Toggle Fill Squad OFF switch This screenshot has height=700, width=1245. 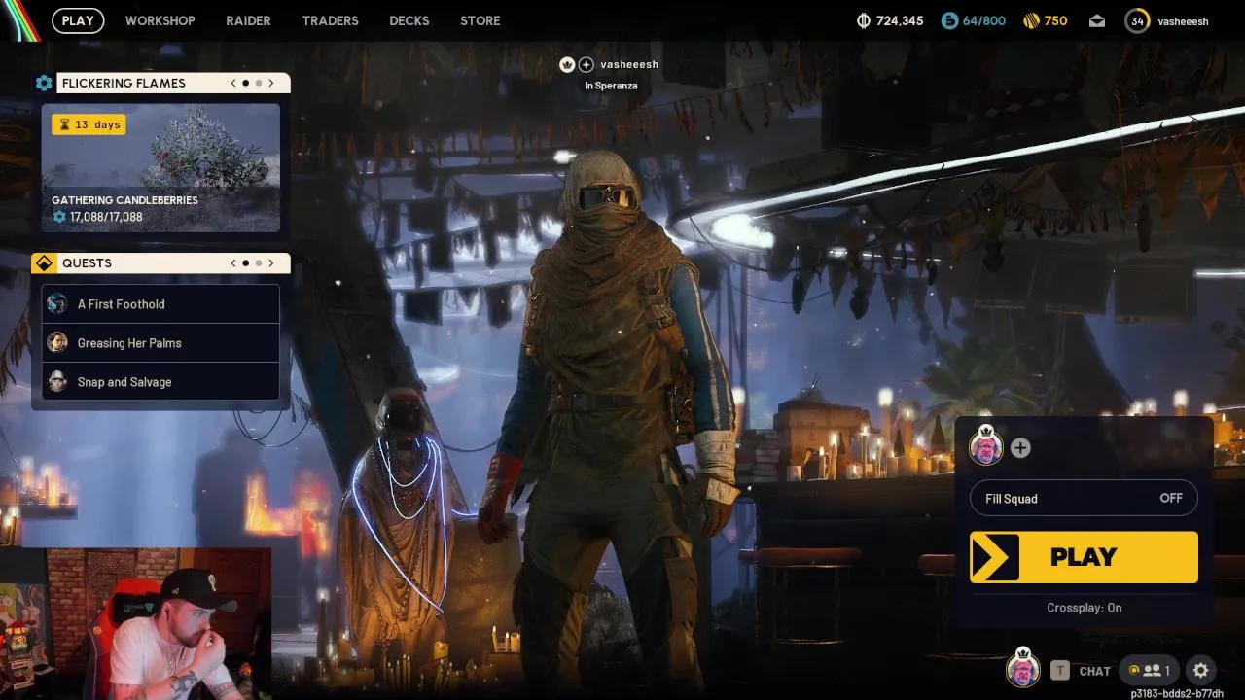[1084, 498]
